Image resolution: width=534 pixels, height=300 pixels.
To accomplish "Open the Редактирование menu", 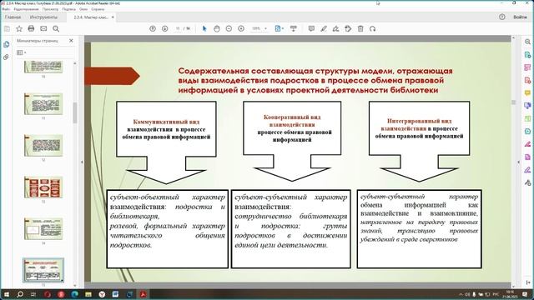I will click(26, 9).
